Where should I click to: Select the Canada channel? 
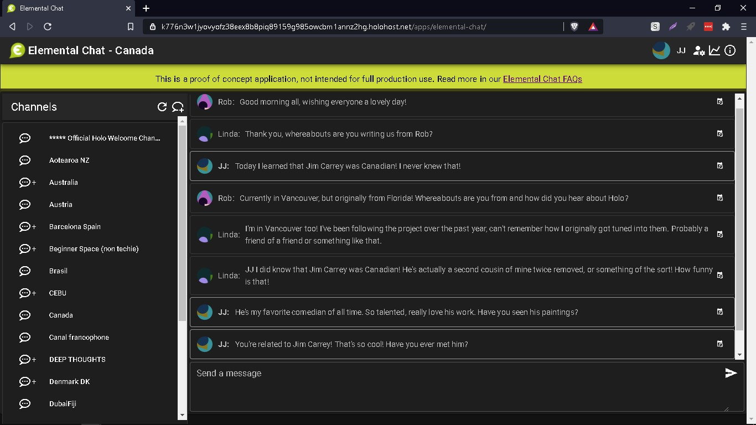(61, 315)
